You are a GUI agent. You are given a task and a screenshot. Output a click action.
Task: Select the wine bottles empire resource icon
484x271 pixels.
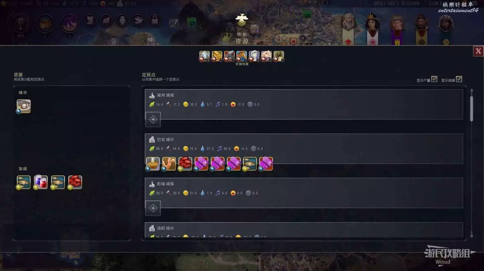(x=279, y=56)
